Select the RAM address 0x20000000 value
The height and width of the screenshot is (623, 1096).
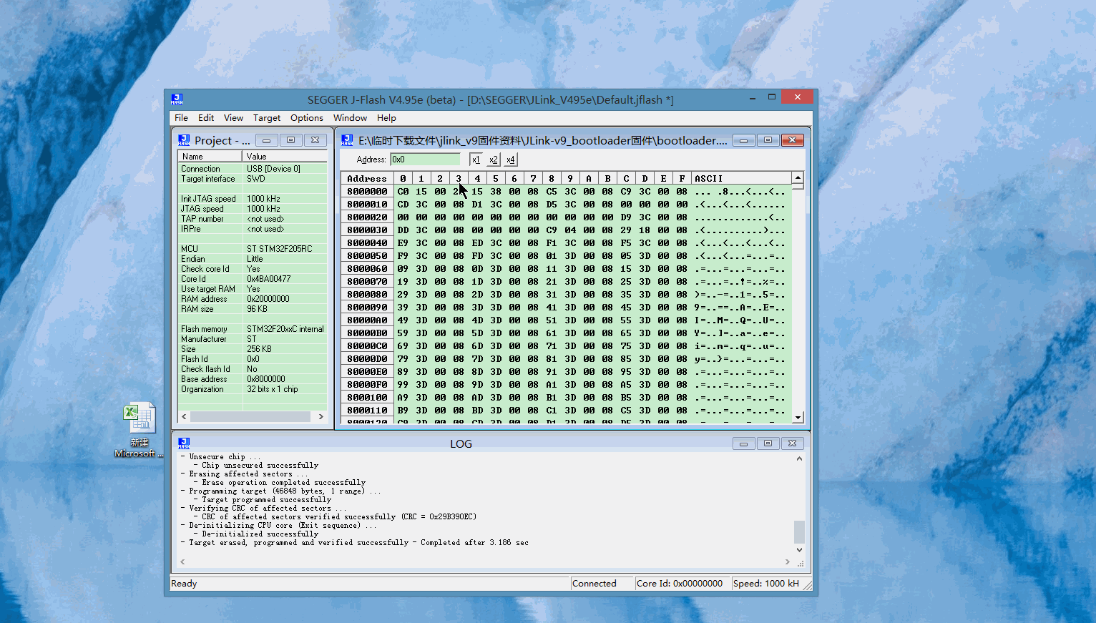[268, 299]
